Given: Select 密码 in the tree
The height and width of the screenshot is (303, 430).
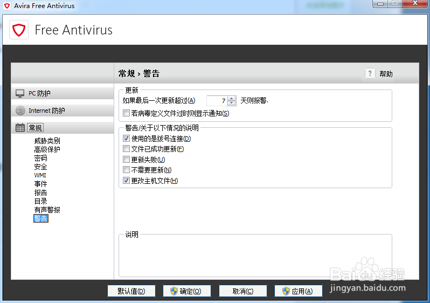Looking at the screenshot, I should click(40, 158).
